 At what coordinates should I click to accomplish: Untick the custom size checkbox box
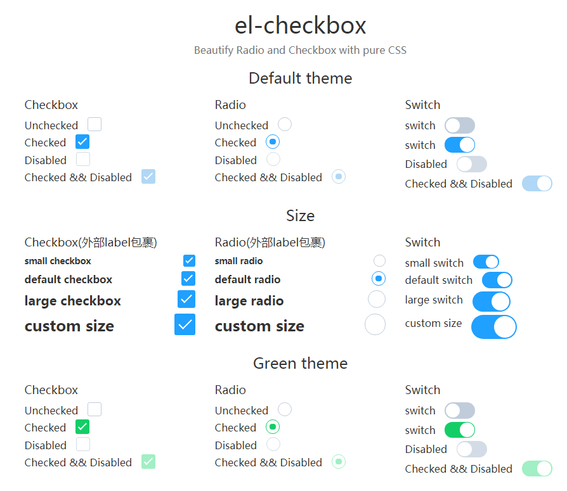(185, 324)
